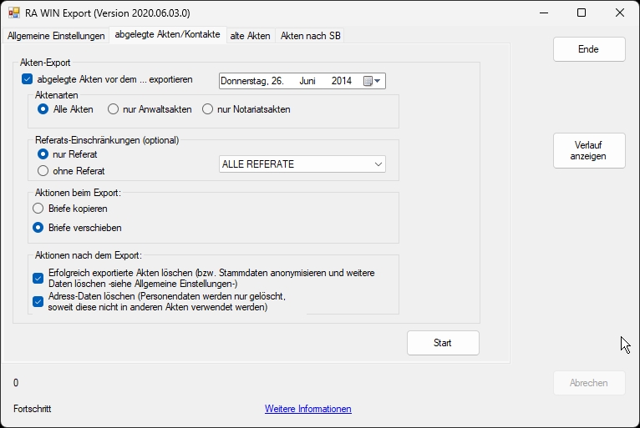The image size is (640, 428).
Task: Choose 'nur Anwaltsakten' radio option
Action: (113, 109)
